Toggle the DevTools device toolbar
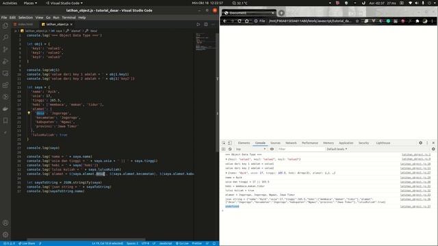 [230, 143]
